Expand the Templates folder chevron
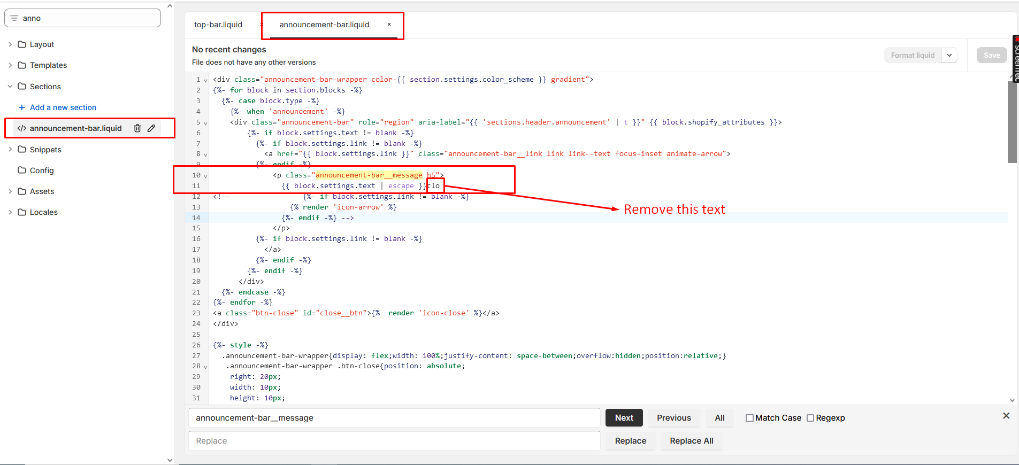Screen dimensions: 1019x465 (x=10, y=65)
